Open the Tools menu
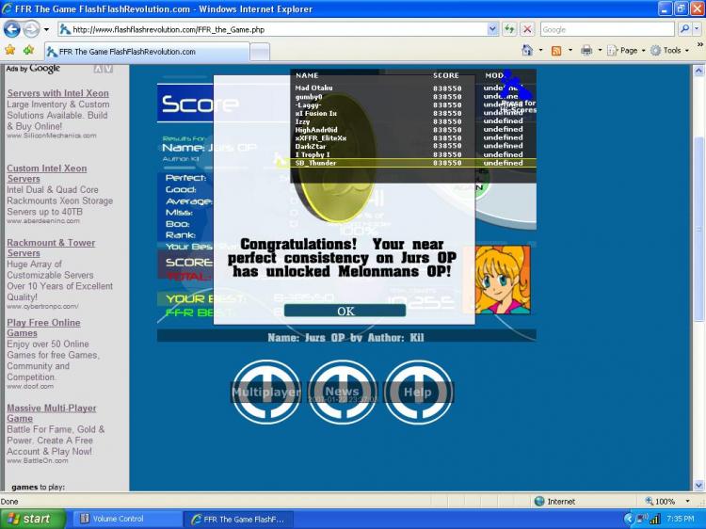Viewport: 706px width, 529px height. click(670, 51)
